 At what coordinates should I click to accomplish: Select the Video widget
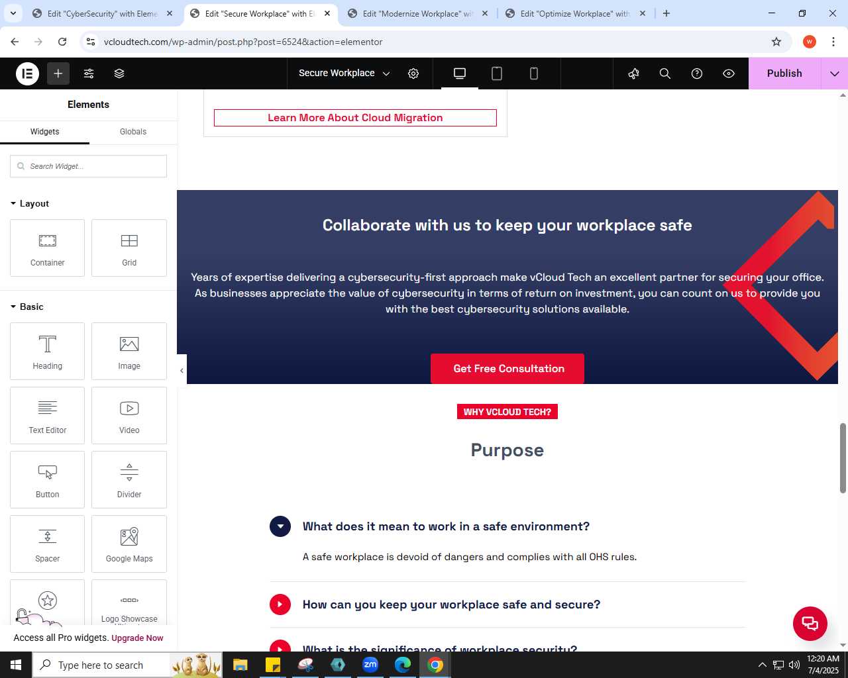[x=129, y=415]
